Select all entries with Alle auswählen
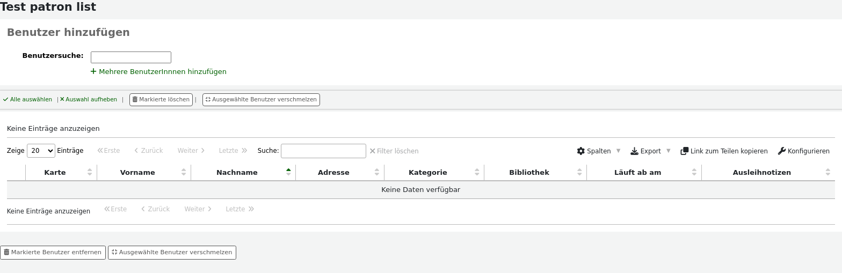 pyautogui.click(x=27, y=100)
